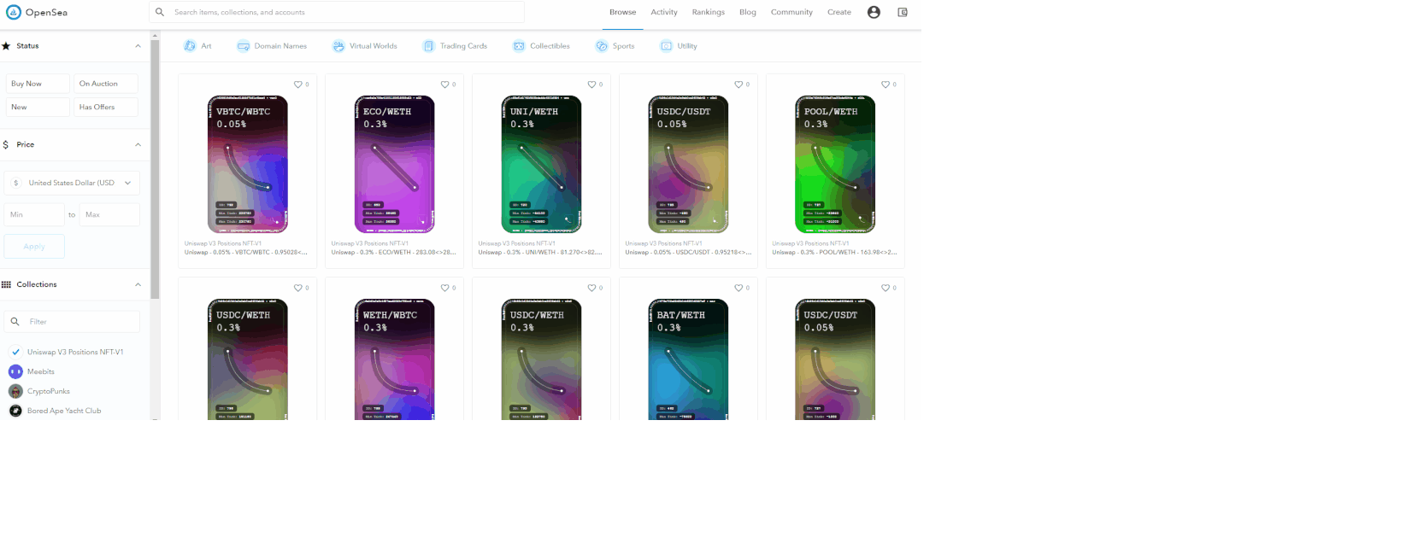
Task: Click the Meebits collection avatar icon
Action: 15,371
